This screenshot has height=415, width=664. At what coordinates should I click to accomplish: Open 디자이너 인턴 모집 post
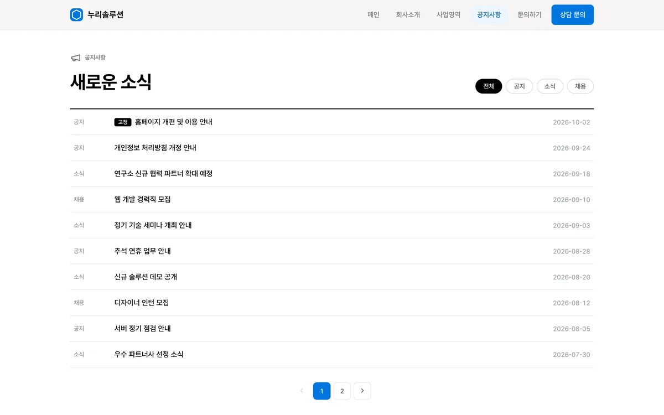(142, 303)
